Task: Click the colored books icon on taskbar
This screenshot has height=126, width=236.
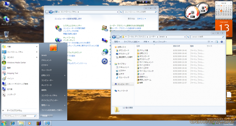Action: pos(39,123)
